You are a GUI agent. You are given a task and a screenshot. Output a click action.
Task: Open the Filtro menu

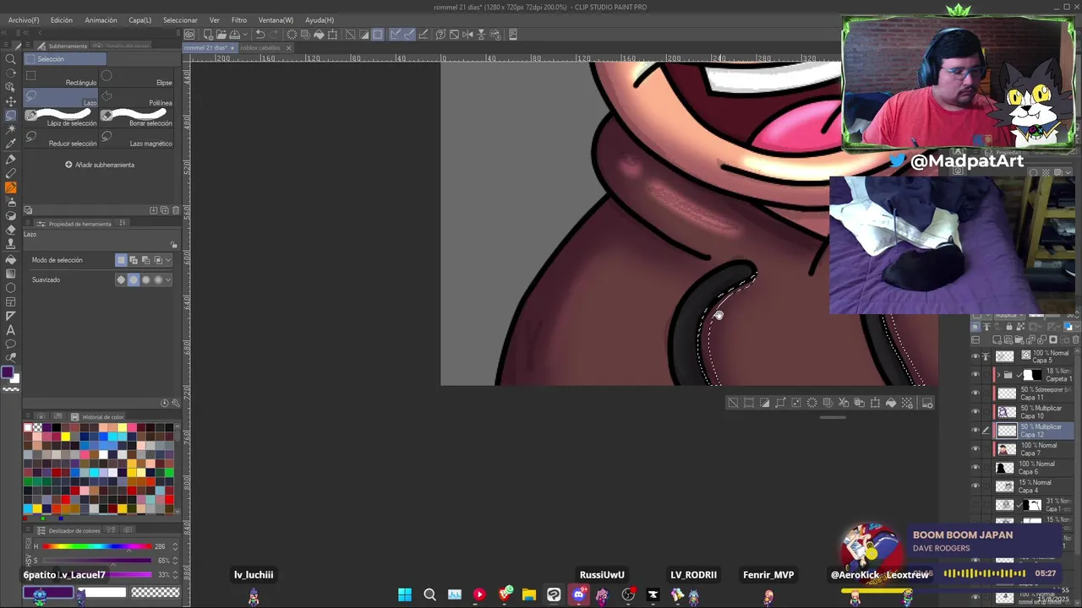tap(239, 19)
